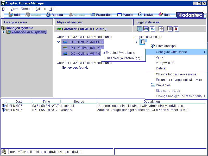
Task: Click the Help book toolbar button
Action: pos(164,15)
